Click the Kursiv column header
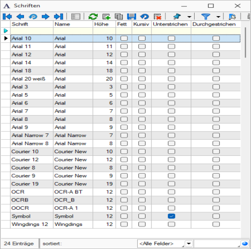Image resolution: width=251 pixels, height=249 pixels. [141, 24]
